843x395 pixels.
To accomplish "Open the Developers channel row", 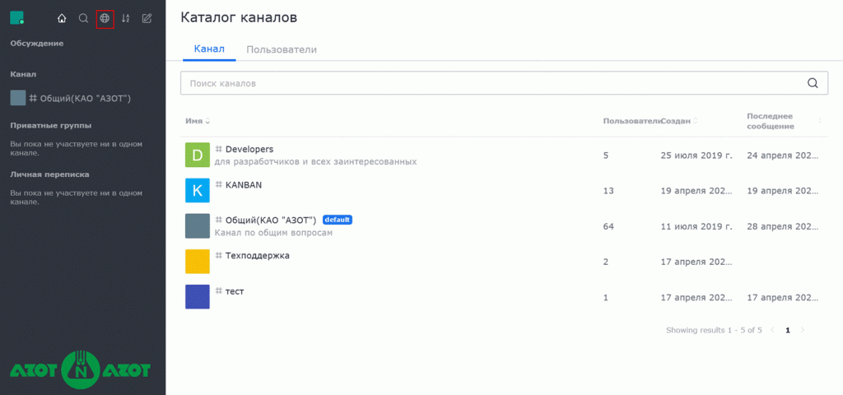I will [503, 155].
